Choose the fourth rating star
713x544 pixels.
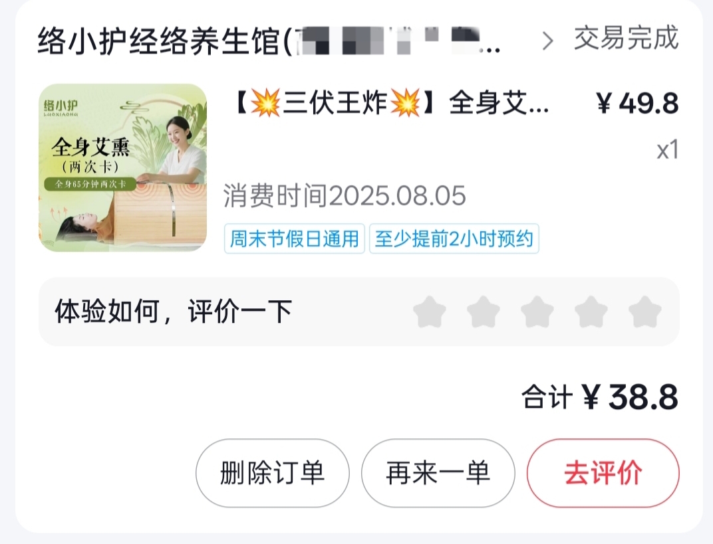591,312
